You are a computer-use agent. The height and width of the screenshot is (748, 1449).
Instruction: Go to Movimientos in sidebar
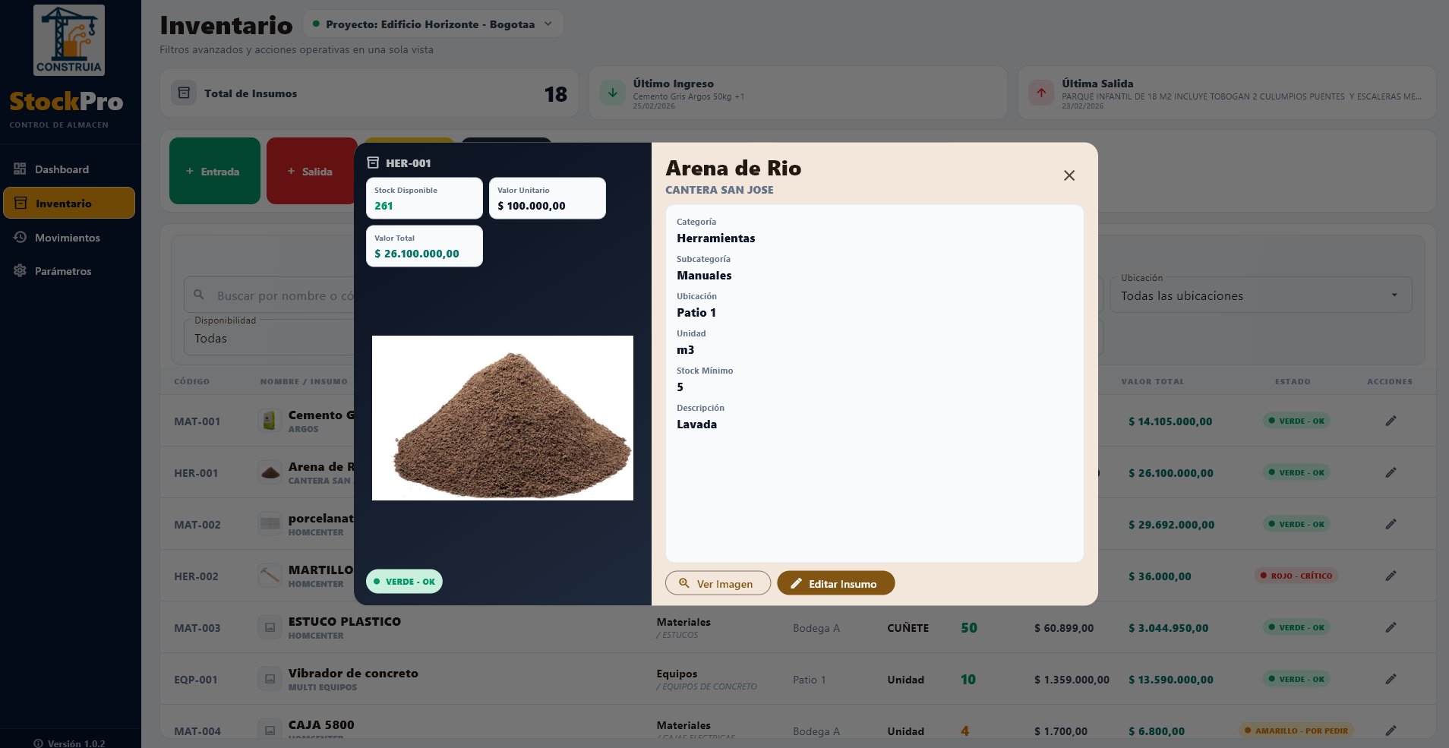(67, 238)
